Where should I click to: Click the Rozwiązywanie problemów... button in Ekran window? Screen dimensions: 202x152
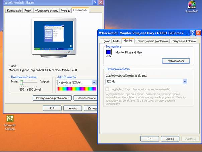52,98
